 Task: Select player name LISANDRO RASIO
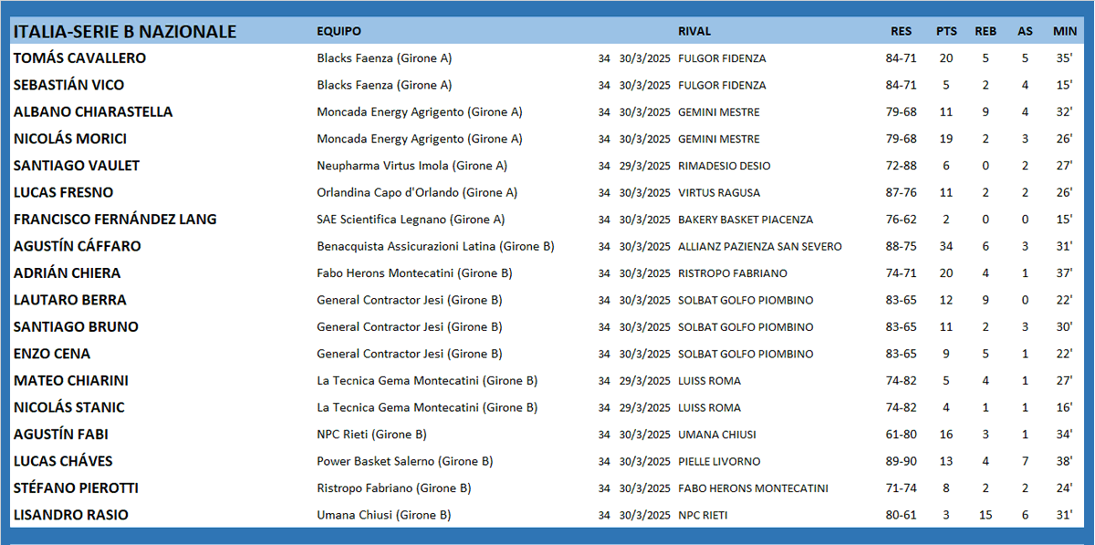pyautogui.click(x=71, y=515)
